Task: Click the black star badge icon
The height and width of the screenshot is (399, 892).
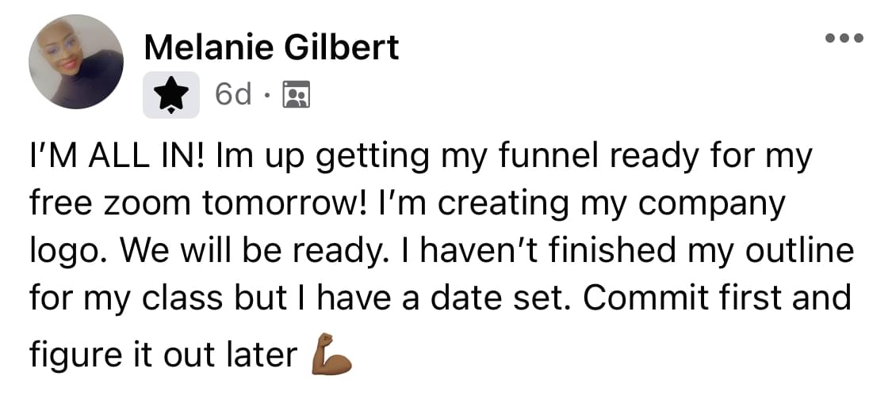Action: (x=171, y=95)
